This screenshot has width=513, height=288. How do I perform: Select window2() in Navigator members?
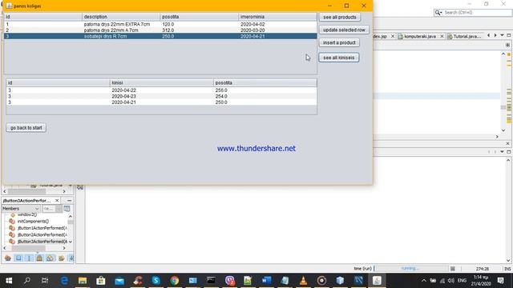(x=26, y=214)
